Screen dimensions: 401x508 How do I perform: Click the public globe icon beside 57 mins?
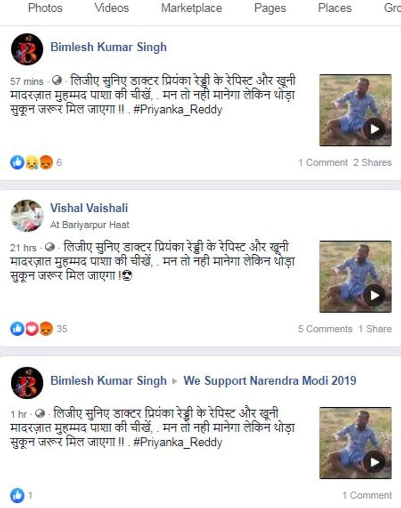57,81
